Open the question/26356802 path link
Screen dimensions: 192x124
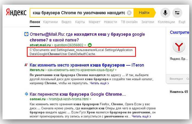[x=69, y=45]
